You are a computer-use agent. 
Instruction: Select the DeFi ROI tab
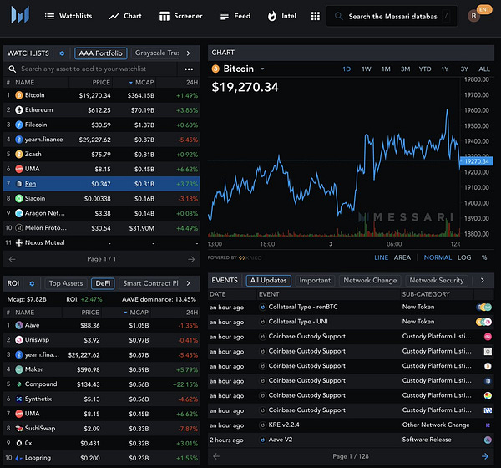click(103, 283)
